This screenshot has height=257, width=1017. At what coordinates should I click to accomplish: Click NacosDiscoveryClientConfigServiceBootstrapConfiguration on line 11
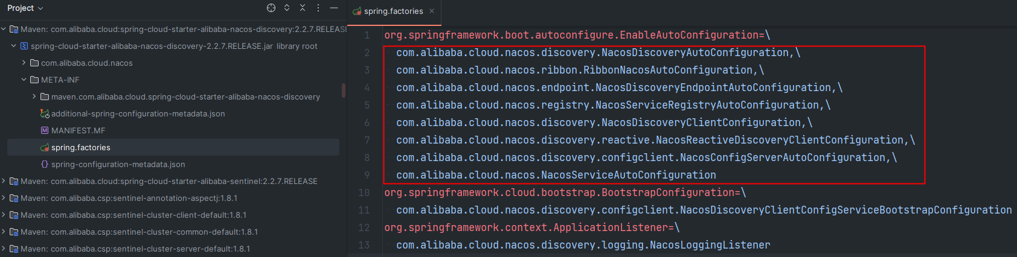pos(846,210)
